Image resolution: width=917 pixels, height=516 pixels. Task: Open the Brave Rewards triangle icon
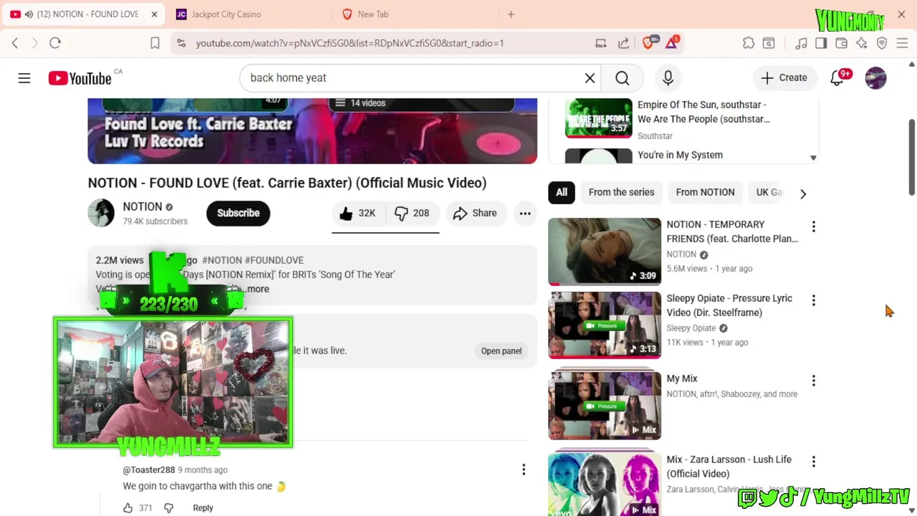coord(671,43)
